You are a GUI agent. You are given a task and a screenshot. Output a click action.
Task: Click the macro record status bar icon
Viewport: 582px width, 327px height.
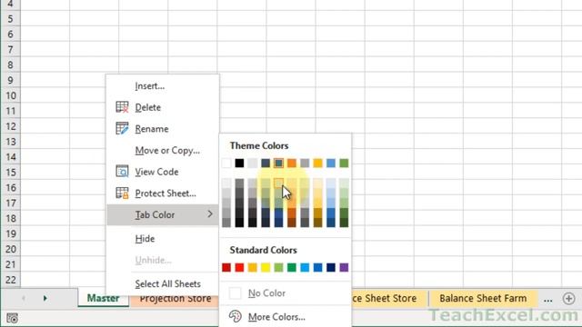pos(12,318)
